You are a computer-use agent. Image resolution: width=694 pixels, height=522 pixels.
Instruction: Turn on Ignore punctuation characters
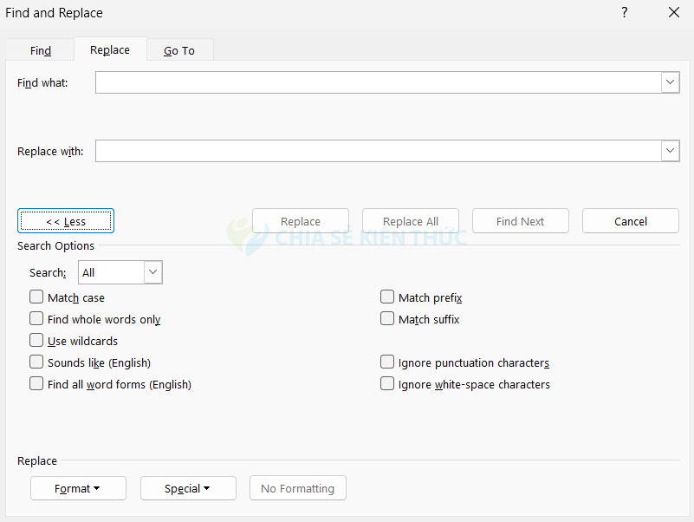(x=387, y=362)
